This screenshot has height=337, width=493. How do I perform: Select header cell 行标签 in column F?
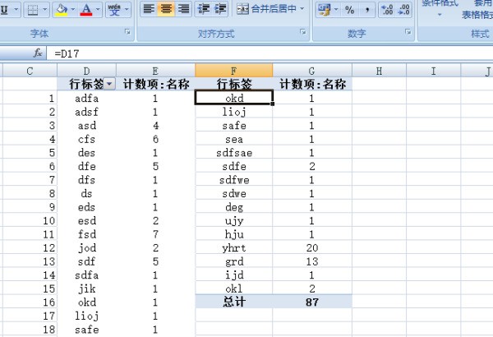click(x=234, y=84)
